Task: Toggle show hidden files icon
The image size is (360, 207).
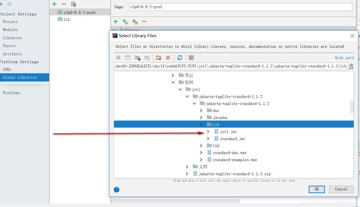Action: tap(191, 57)
